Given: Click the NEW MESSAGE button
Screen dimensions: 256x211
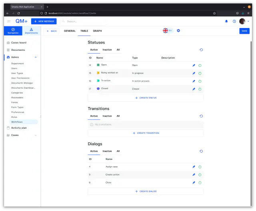Looking at the screenshot, I should 44,21.
